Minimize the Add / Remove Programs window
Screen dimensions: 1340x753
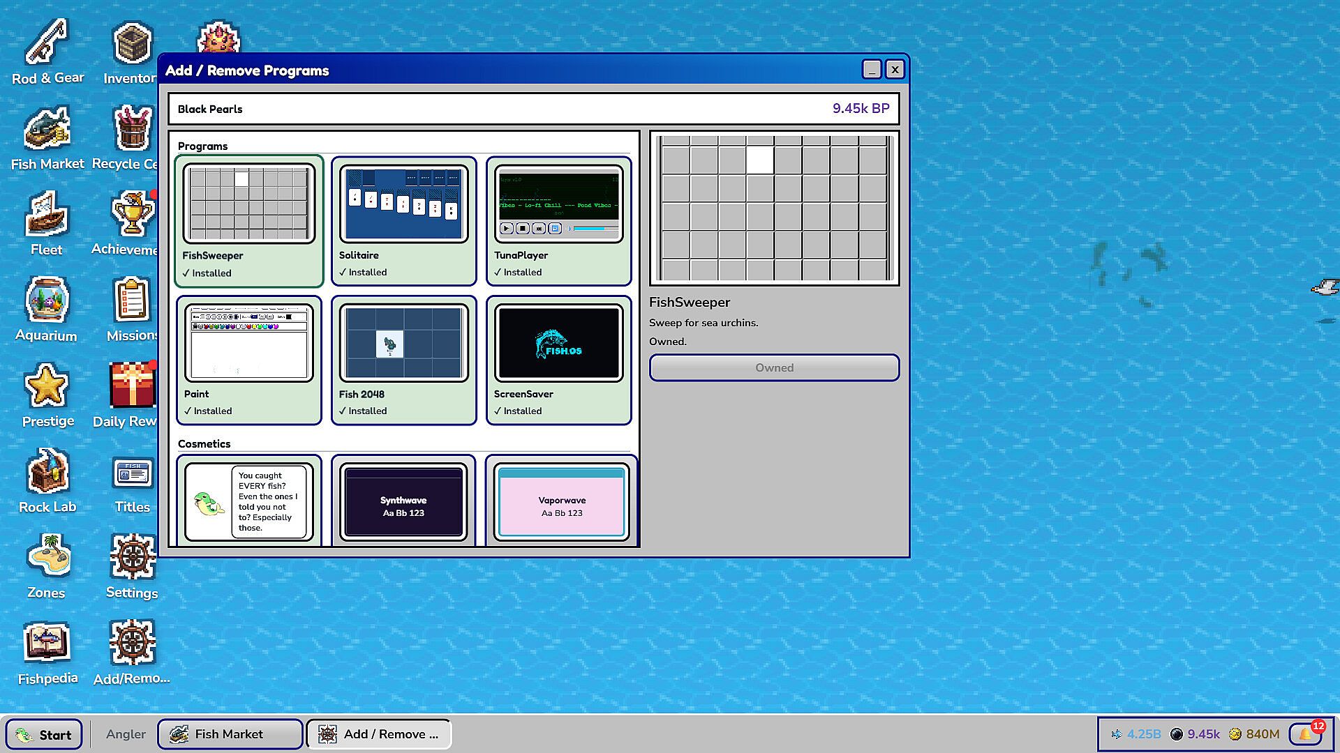872,69
